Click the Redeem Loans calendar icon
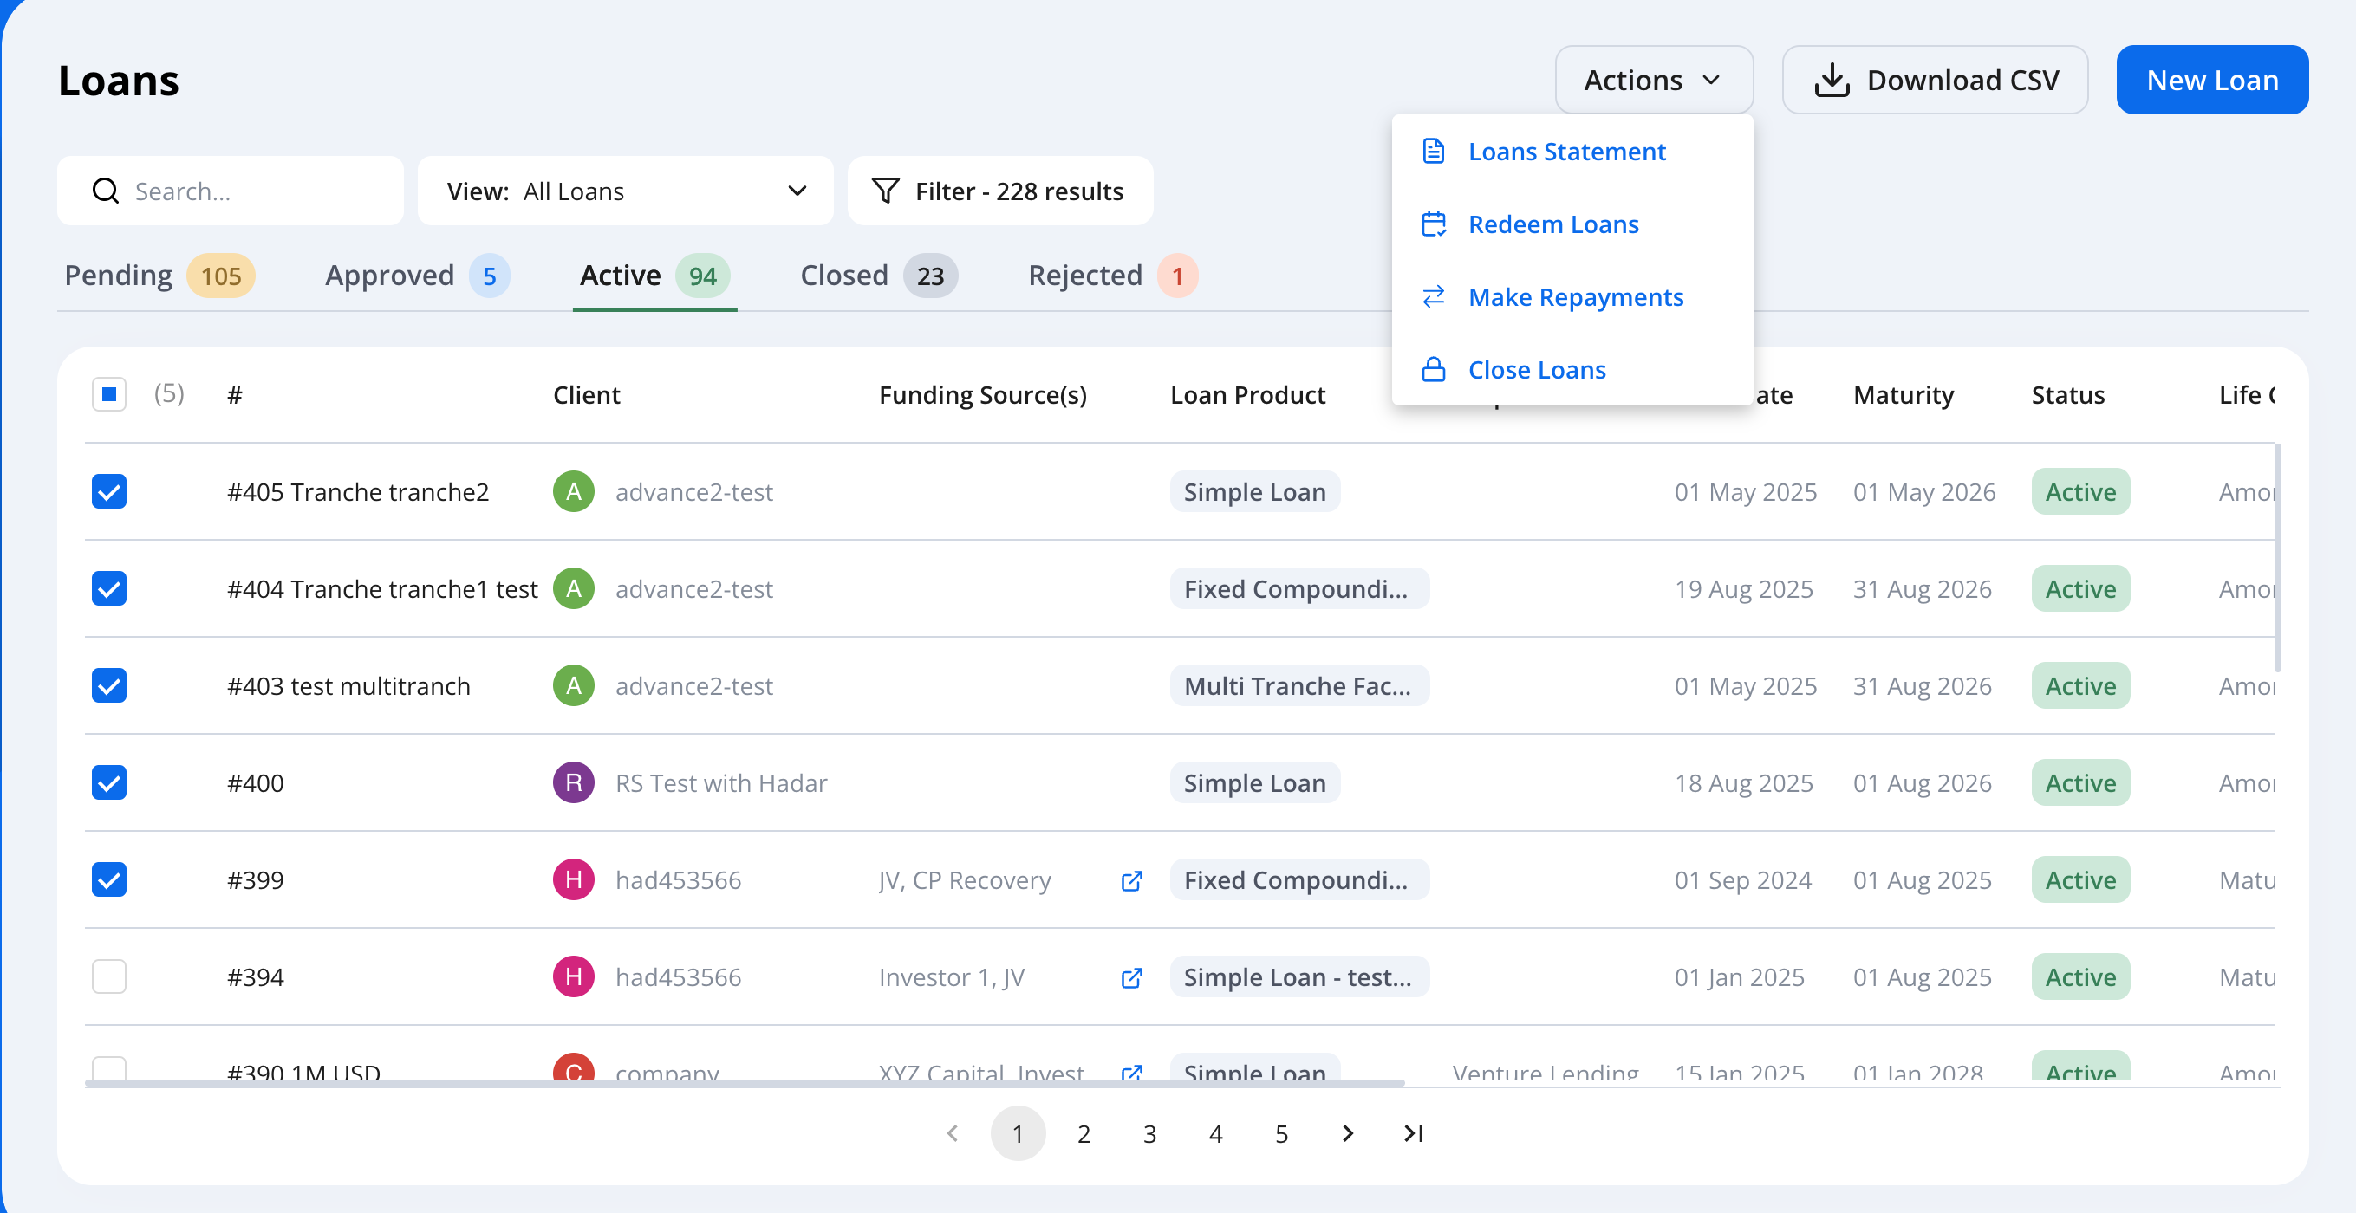This screenshot has width=2356, height=1213. coord(1433,224)
